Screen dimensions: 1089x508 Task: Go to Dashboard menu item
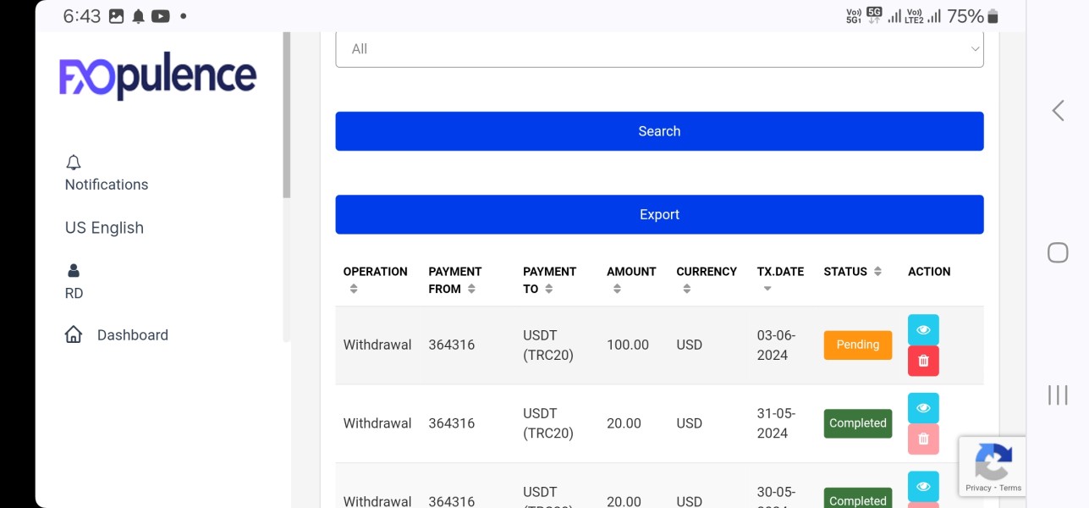pos(132,335)
